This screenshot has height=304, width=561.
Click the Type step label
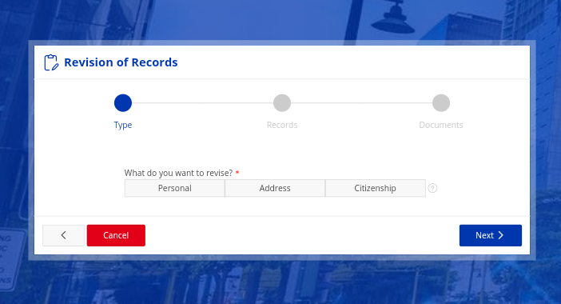123,125
